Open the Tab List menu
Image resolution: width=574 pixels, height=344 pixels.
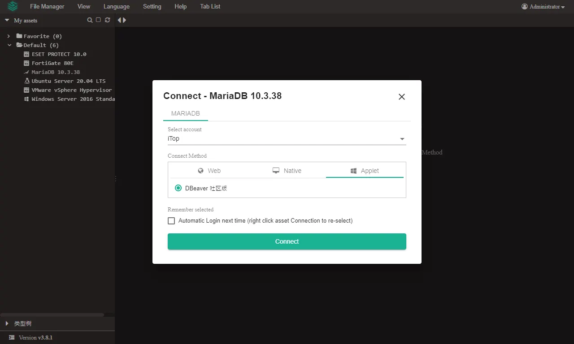[210, 6]
